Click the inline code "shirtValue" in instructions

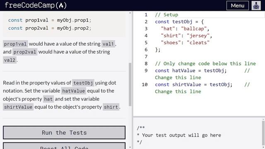tap(18, 107)
